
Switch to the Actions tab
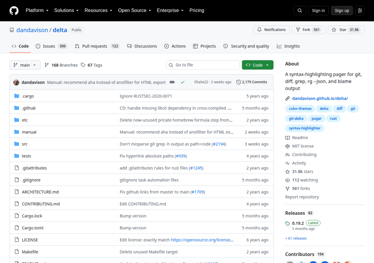[x=175, y=46]
